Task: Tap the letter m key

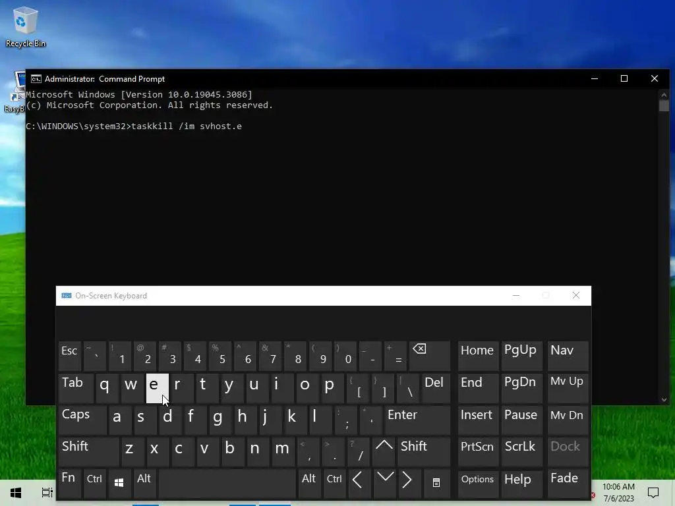Action: point(283,451)
